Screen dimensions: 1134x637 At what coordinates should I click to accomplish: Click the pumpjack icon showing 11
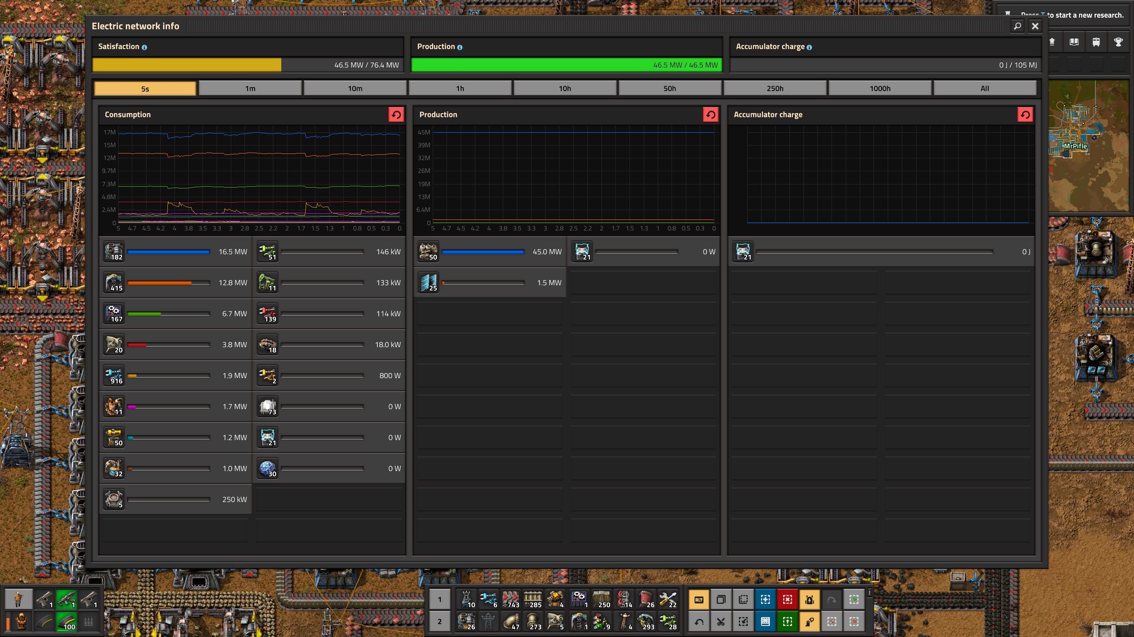tap(268, 283)
